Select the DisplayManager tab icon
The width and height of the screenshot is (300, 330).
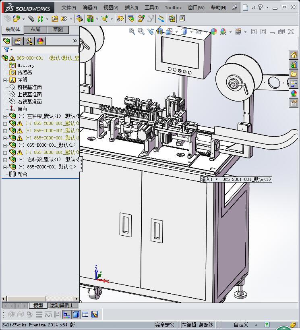40,41
